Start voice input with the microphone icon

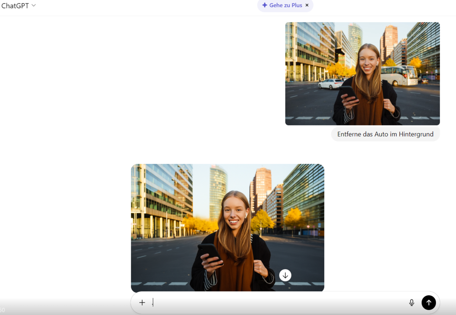click(412, 302)
